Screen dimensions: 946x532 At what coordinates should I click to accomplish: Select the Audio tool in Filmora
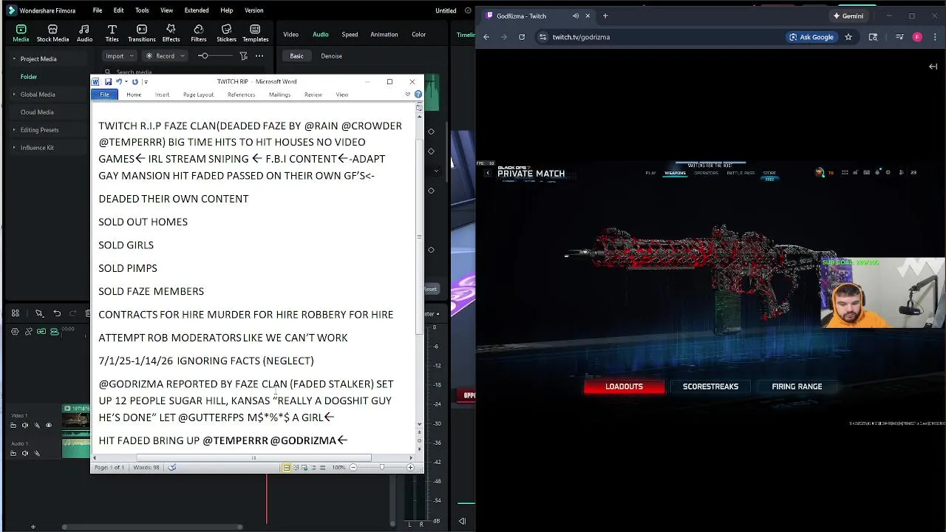[84, 33]
